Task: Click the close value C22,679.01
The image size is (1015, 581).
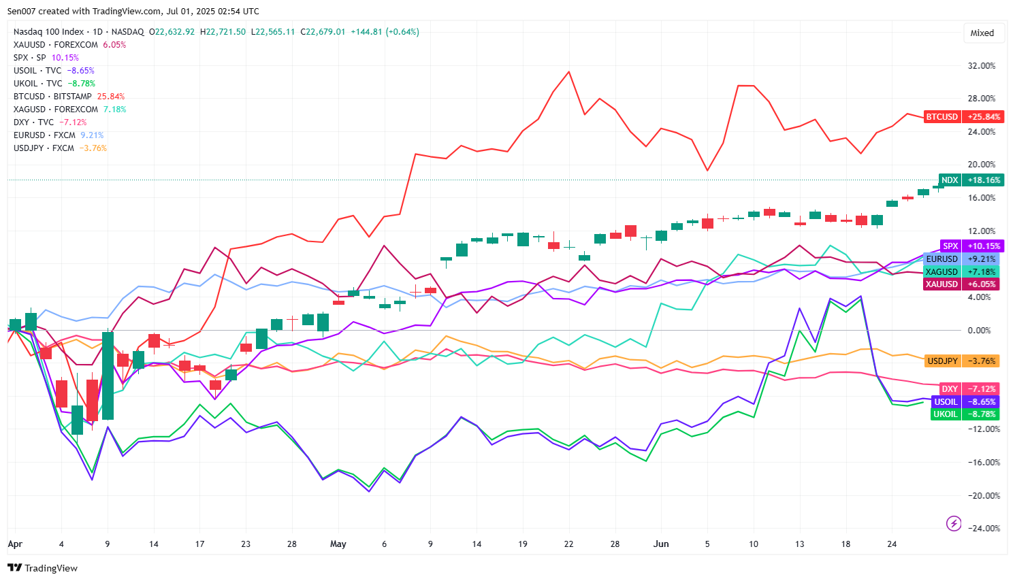Action: tap(323, 32)
